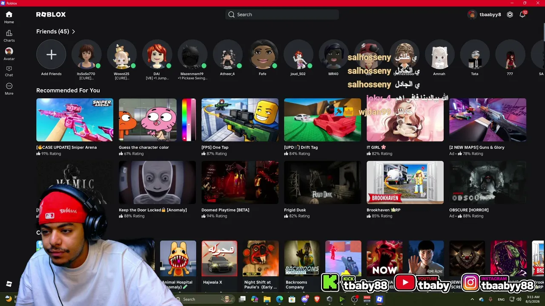Open friend joud_502's avatar
Screen dimensions: 545x306
(298, 54)
